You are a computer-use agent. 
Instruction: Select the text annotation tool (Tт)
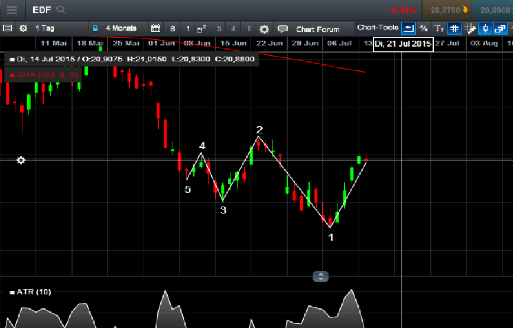(439, 28)
